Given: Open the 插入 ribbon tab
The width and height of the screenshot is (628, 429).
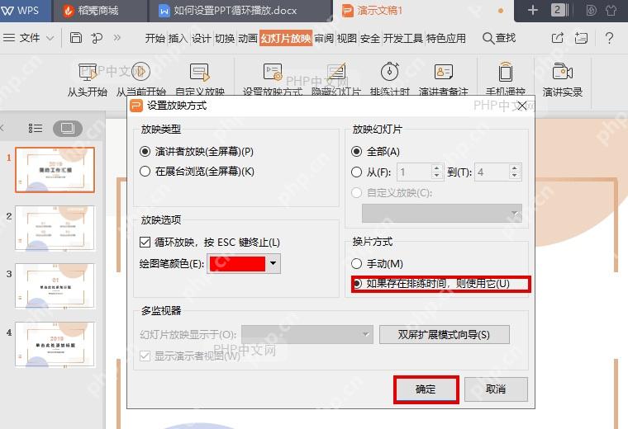Looking at the screenshot, I should point(178,39).
